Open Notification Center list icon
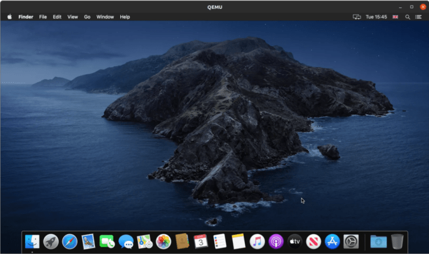 click(x=419, y=17)
